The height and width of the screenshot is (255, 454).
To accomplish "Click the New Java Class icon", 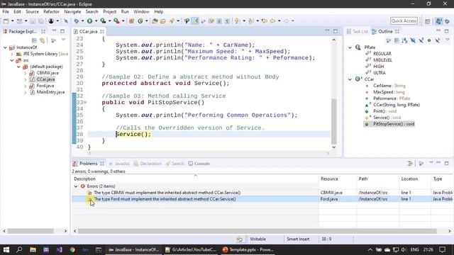I will point(140,21).
